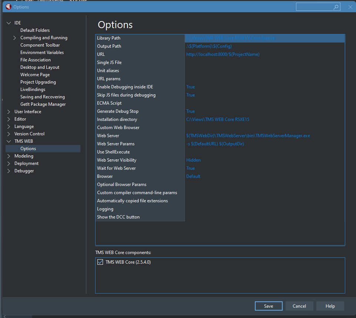Toggle the TMS WEB Core (2.5.4.0) checkbox
Screen dimensions: 356x318
click(x=100, y=262)
